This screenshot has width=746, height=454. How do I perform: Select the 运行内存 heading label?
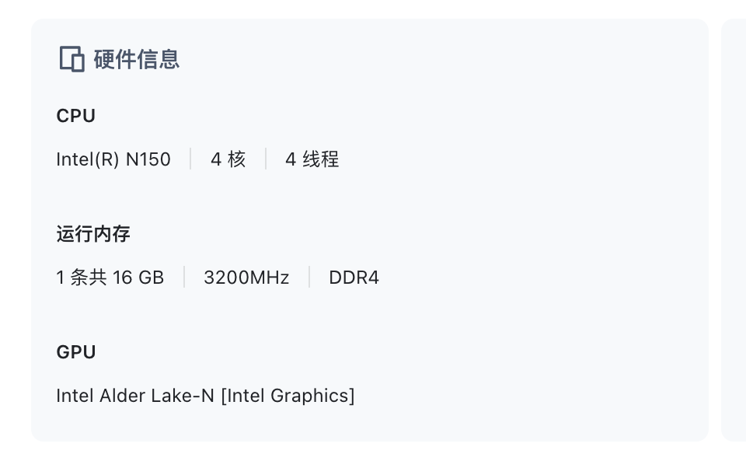93,234
